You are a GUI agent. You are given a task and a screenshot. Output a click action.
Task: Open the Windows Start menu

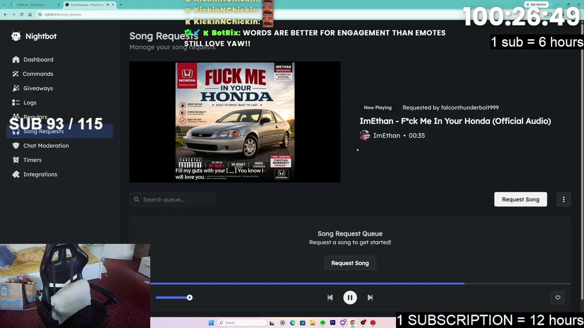click(x=211, y=323)
